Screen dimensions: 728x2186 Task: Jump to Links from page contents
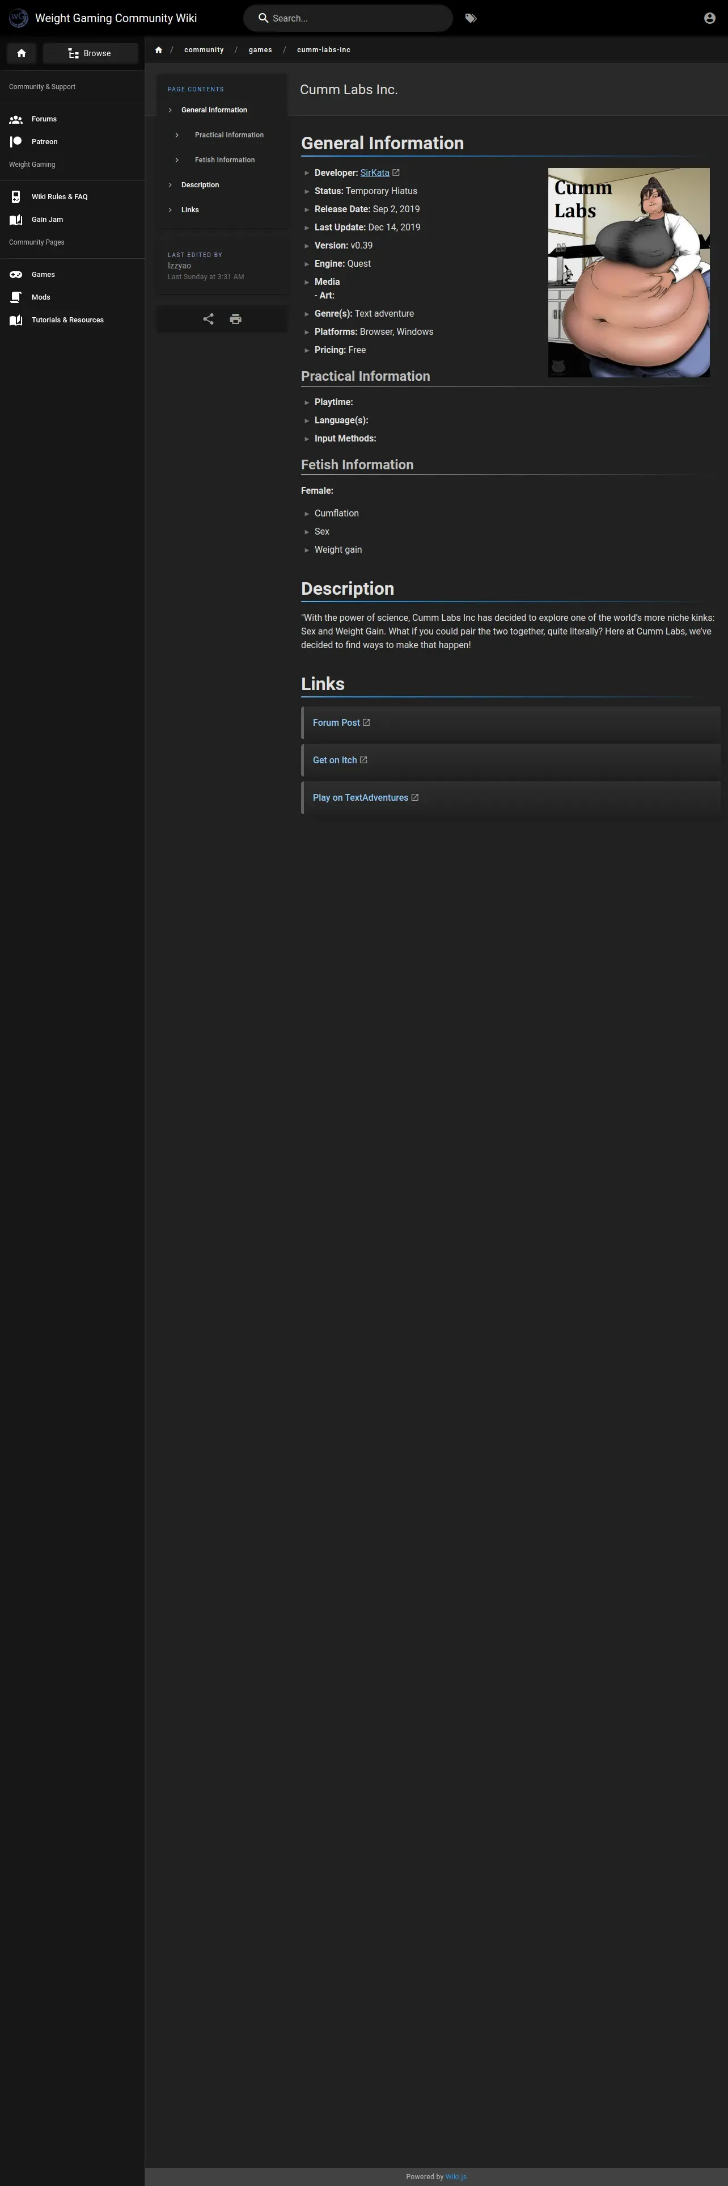point(190,209)
